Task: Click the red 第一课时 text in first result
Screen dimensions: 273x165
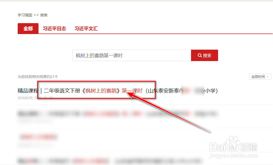Action: click(x=132, y=91)
